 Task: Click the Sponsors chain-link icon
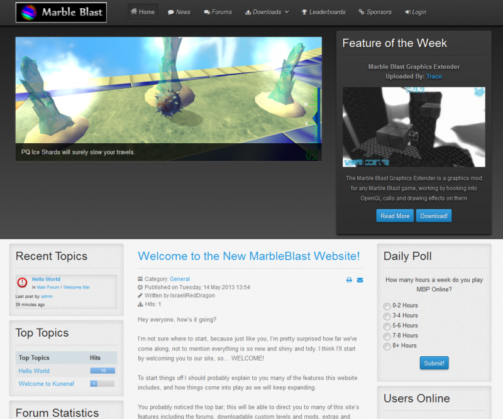click(x=362, y=12)
